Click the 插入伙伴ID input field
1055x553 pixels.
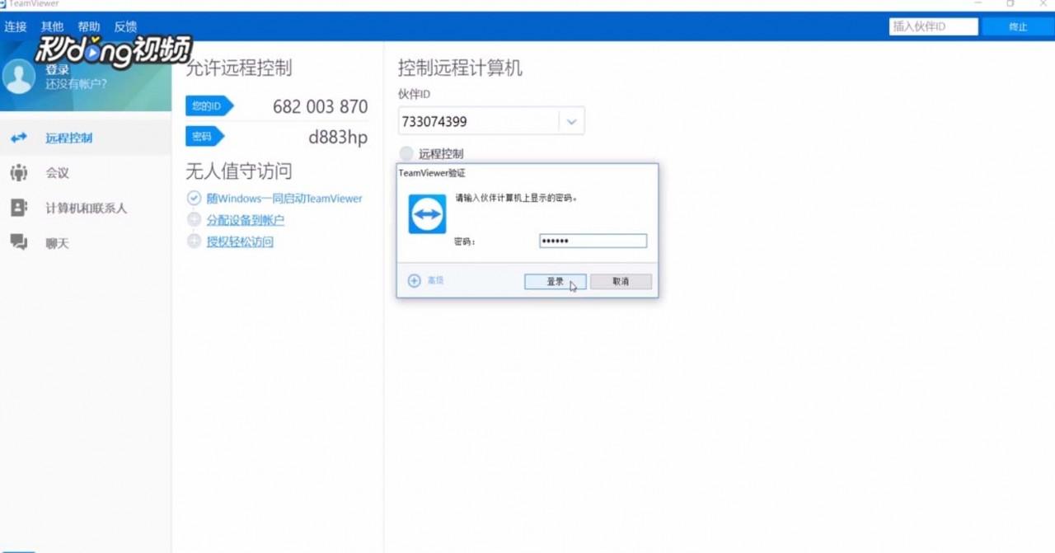(x=932, y=26)
